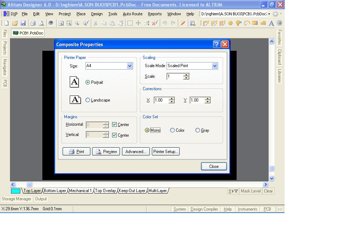Select the Place Pad tool

click(231, 23)
